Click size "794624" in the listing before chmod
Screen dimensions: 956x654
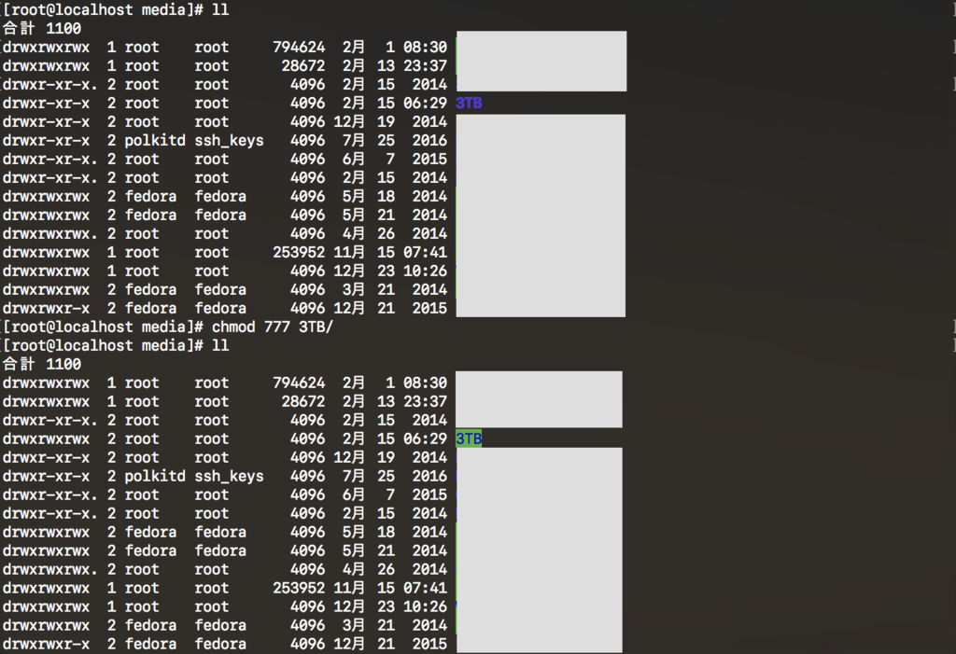[x=299, y=48]
